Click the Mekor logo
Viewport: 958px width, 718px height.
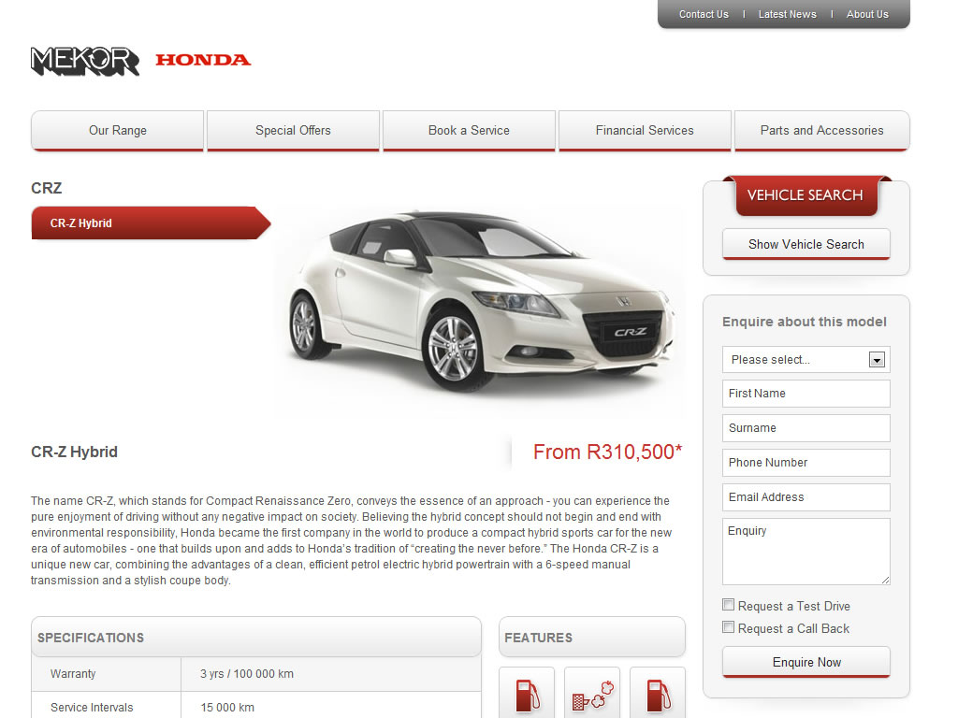(x=85, y=61)
